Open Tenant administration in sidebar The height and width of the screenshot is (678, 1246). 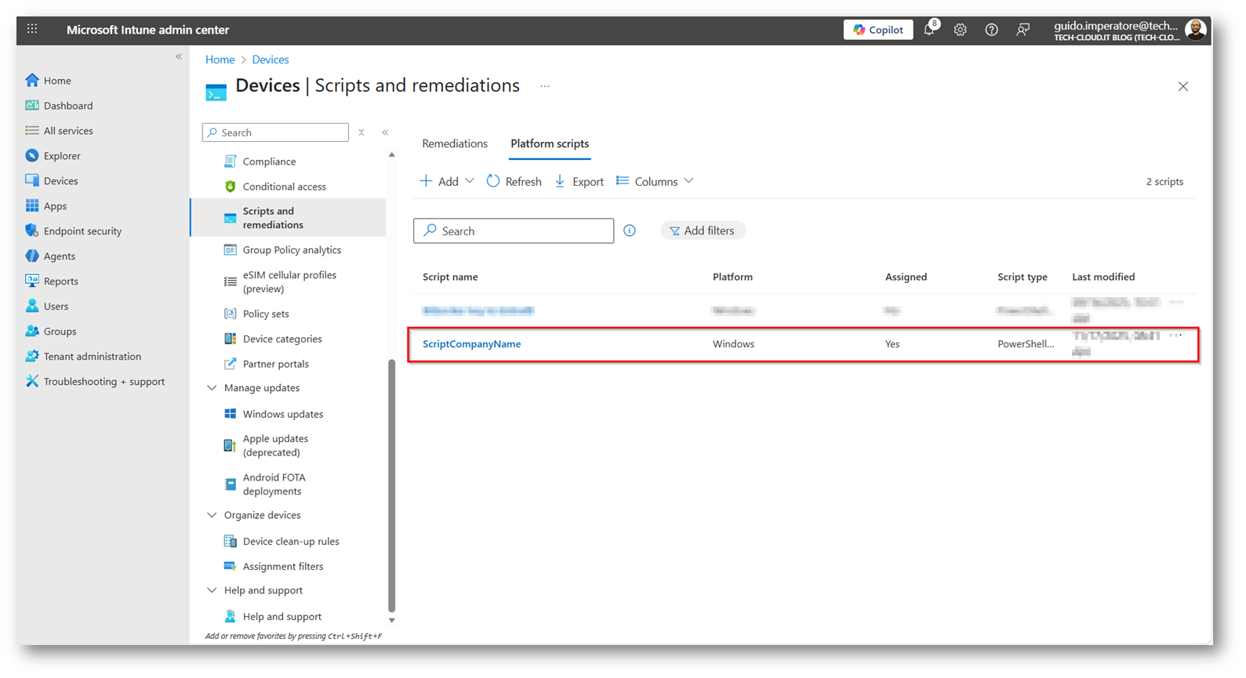tap(92, 357)
